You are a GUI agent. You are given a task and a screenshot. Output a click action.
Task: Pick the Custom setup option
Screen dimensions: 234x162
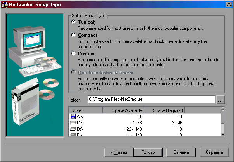(x=73, y=53)
